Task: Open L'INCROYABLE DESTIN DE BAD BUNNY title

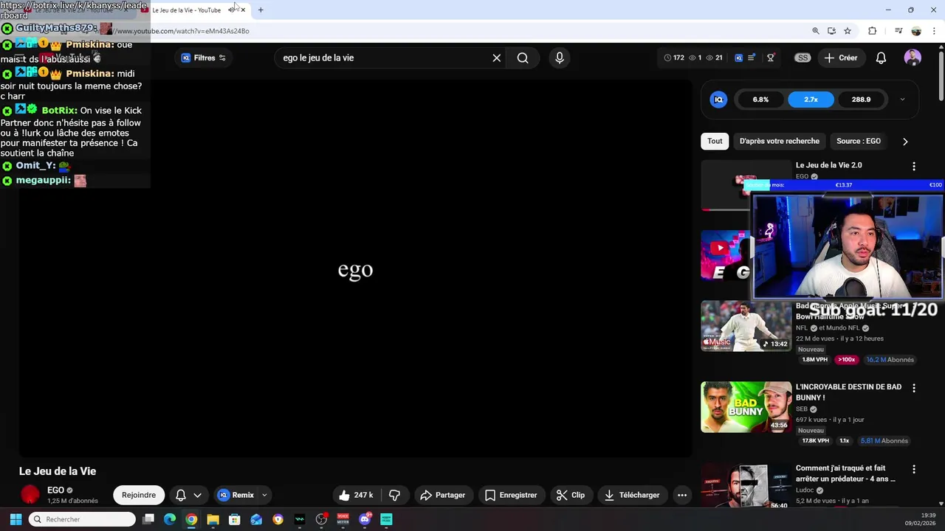Action: pos(848,392)
